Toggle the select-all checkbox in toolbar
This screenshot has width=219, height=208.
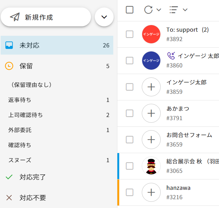130,10
